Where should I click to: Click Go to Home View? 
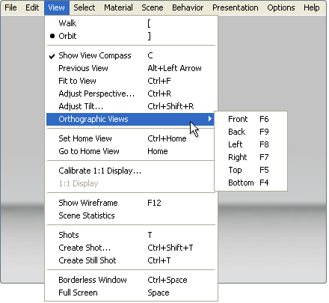[131, 151]
